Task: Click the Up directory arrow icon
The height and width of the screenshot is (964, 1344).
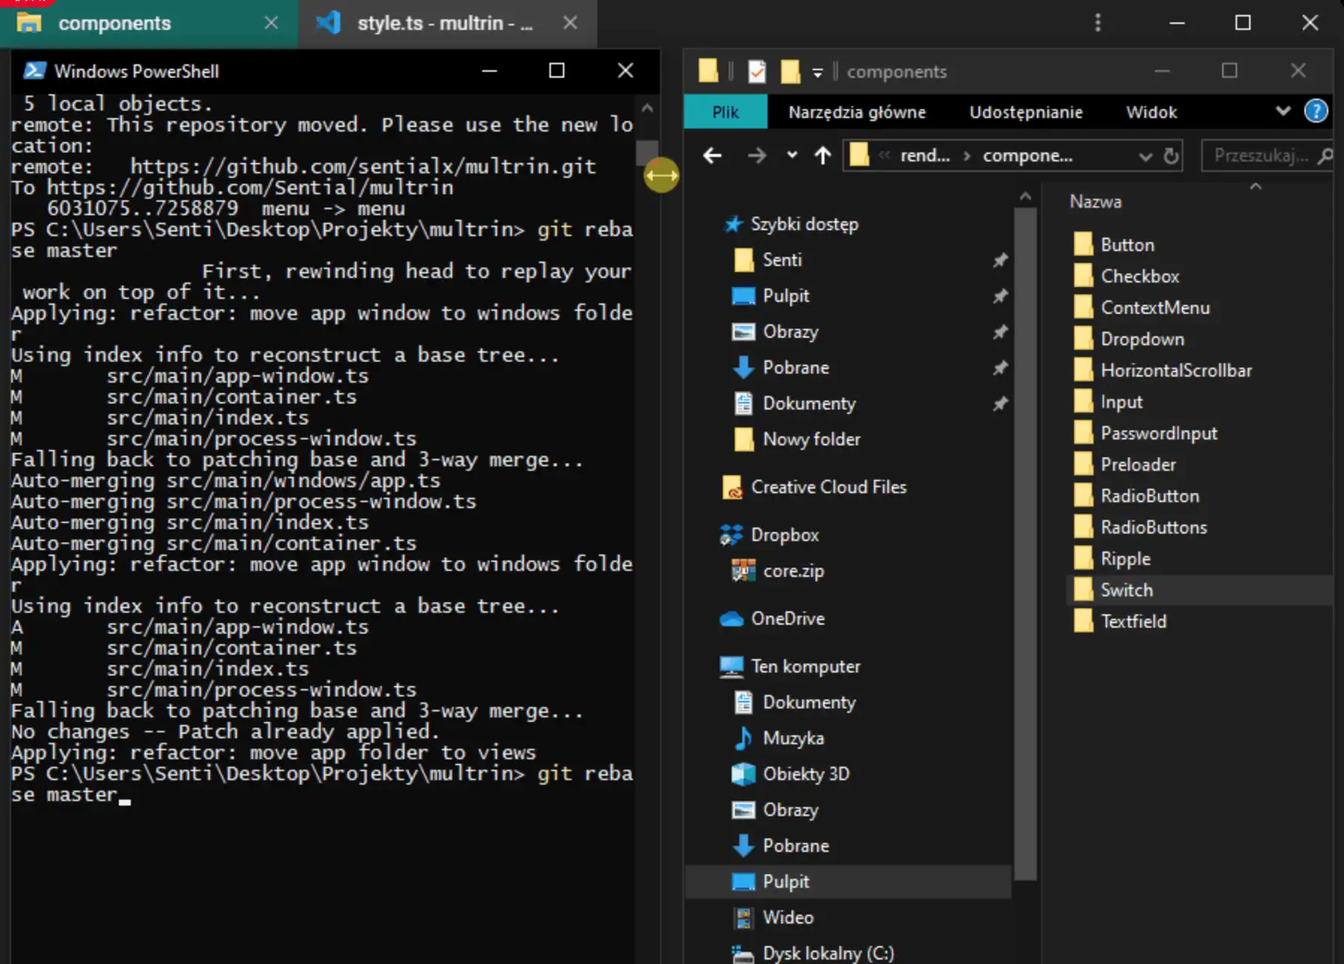Action: tap(822, 155)
